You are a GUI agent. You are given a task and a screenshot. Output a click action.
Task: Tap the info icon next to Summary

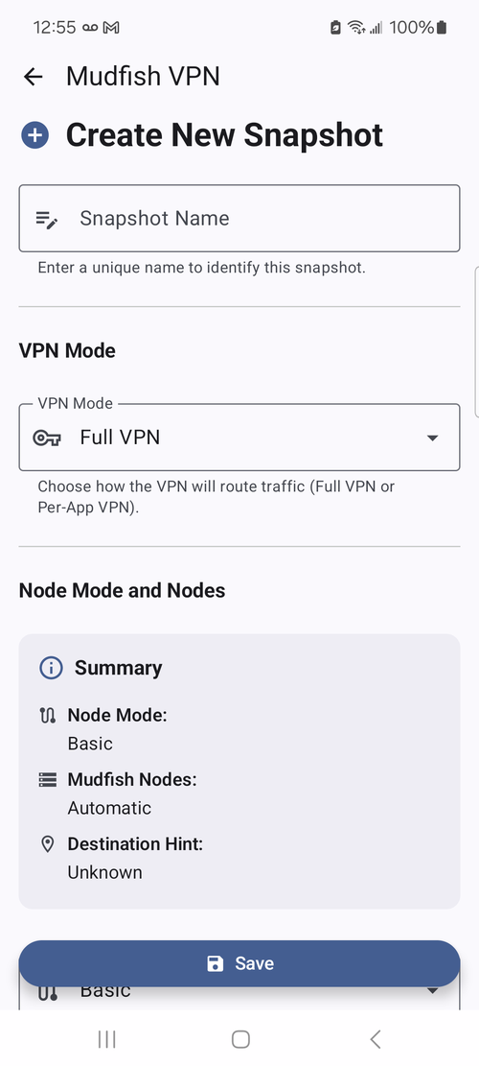point(51,669)
